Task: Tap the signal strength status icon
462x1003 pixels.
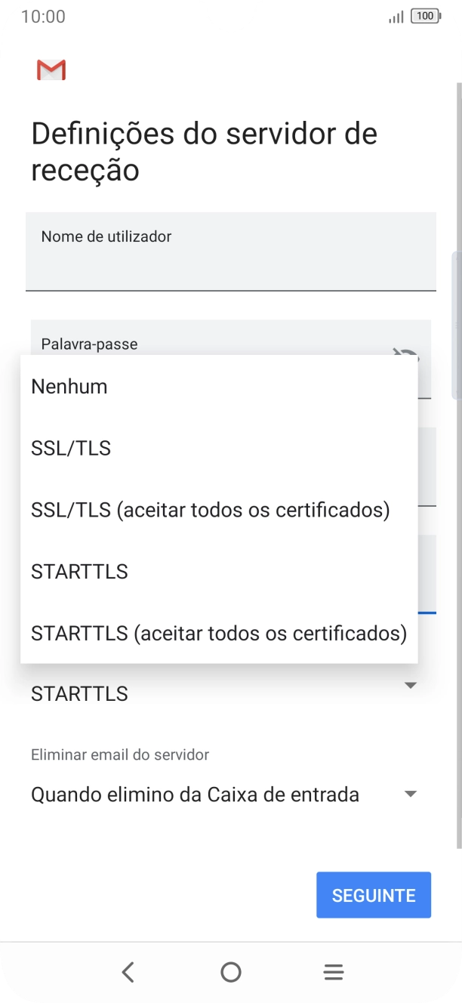Action: (396, 17)
